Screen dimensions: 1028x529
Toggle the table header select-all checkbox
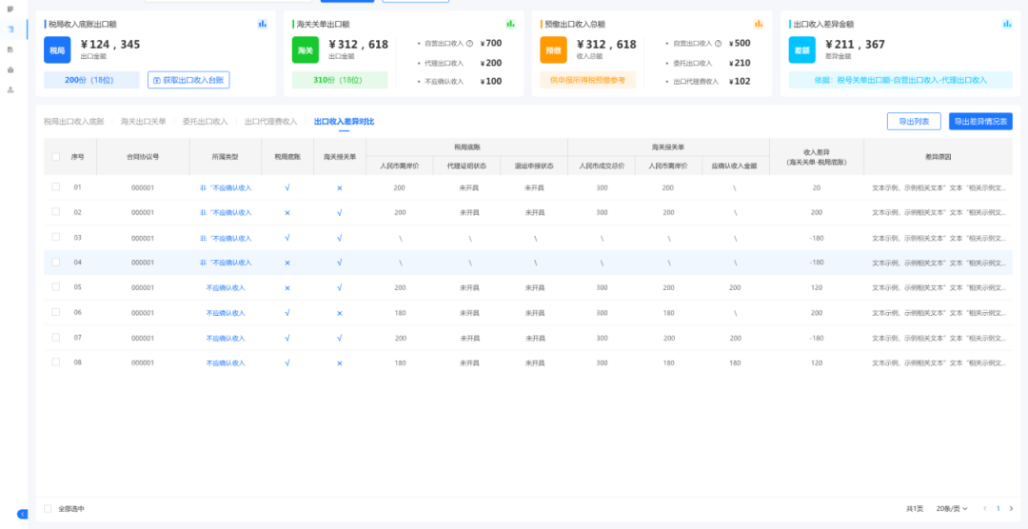[56, 156]
